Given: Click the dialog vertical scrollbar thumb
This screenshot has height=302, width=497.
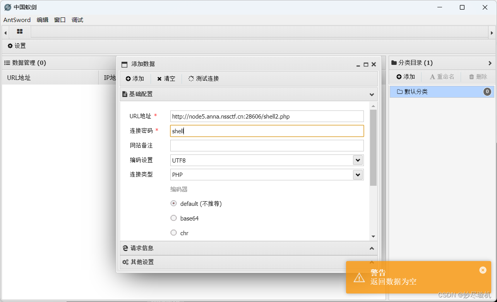Looking at the screenshot, I should (373, 148).
